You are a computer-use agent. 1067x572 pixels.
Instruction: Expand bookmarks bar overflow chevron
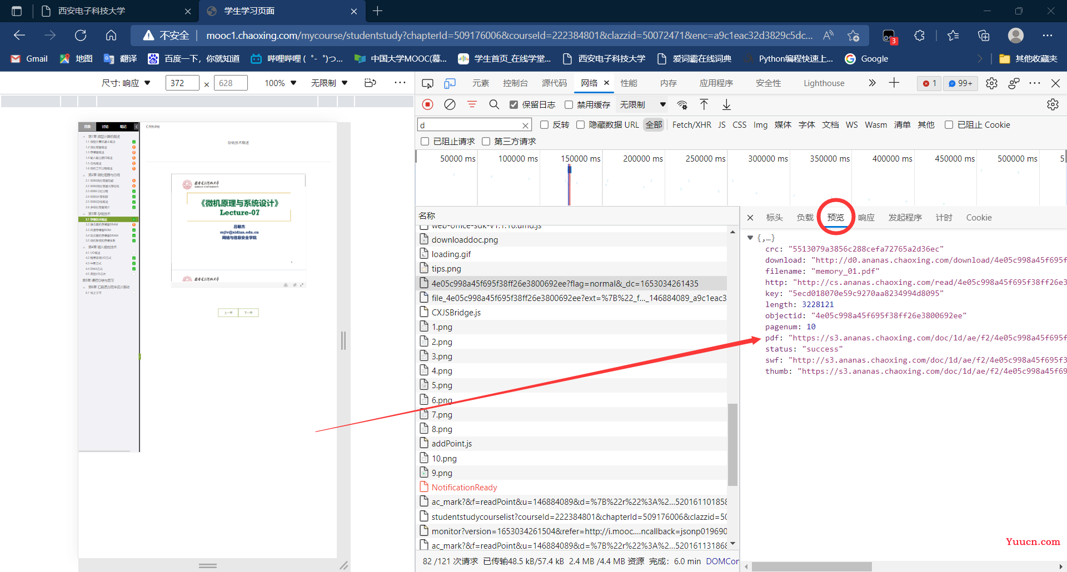pos(980,59)
